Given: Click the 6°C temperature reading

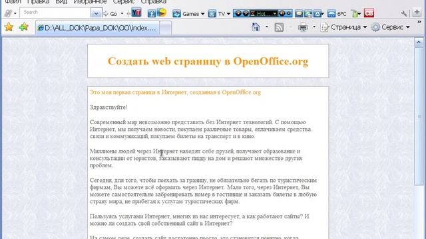Looking at the screenshot, I should tap(341, 14).
